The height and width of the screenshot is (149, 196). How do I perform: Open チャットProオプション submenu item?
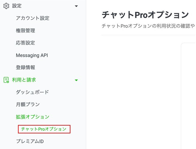pos(44,129)
